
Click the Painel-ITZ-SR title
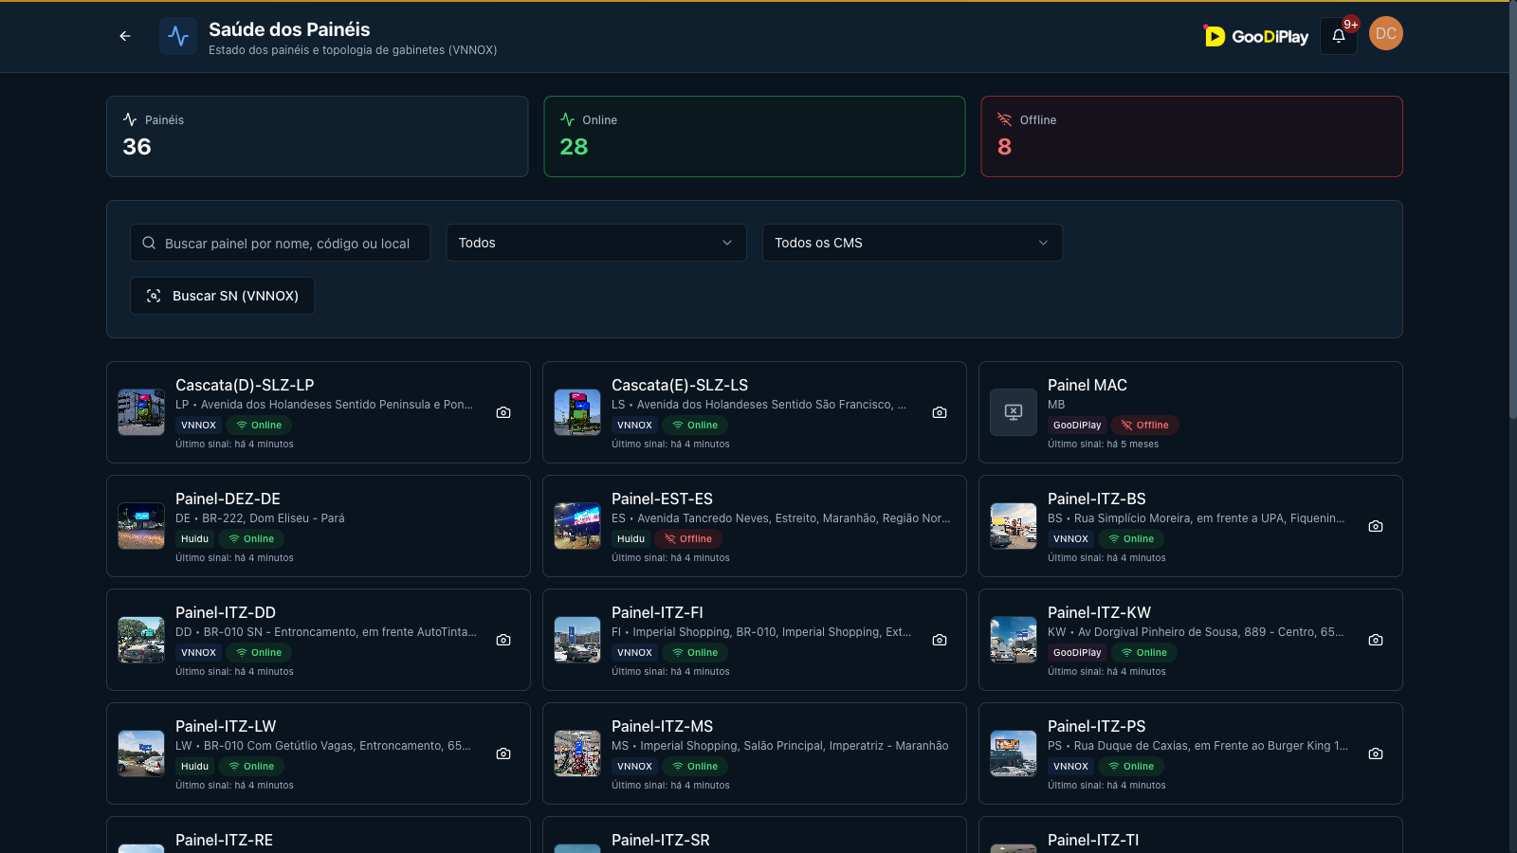click(x=661, y=840)
